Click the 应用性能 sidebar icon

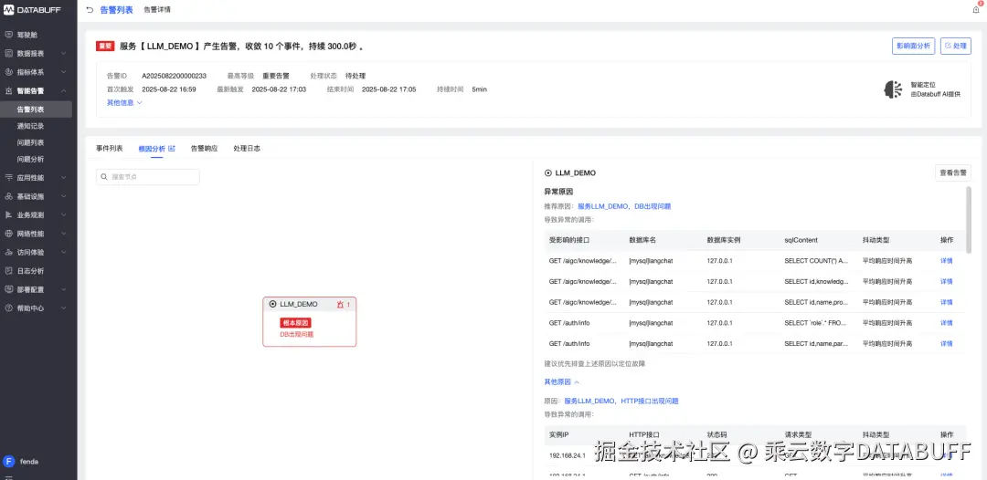coord(9,178)
